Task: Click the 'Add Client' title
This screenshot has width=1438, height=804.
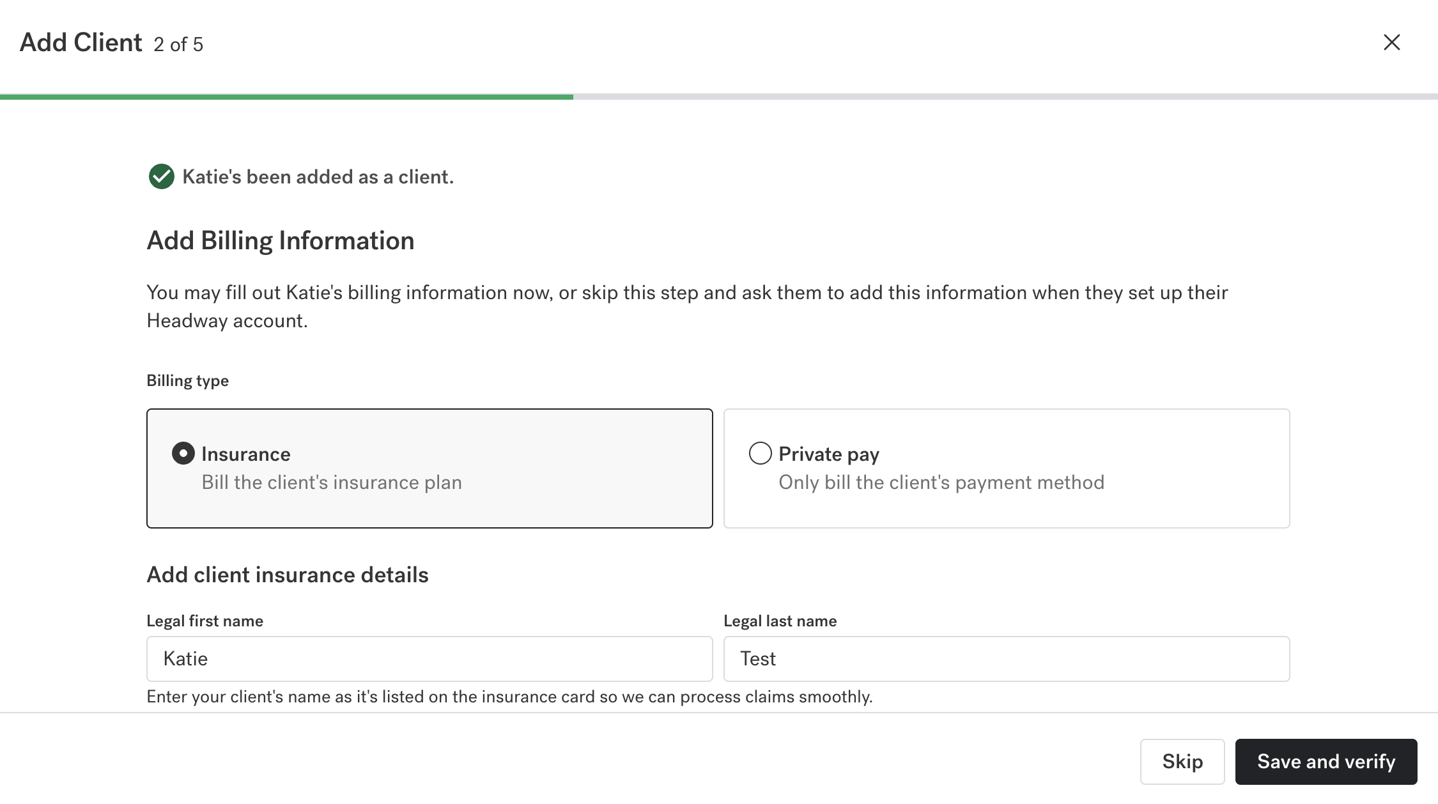Action: pyautogui.click(x=81, y=42)
